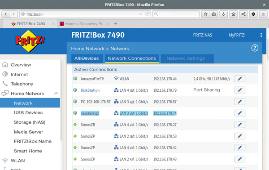Close the FRITZ!Box 7490 tab
The image size is (269, 170).
coord(53,24)
